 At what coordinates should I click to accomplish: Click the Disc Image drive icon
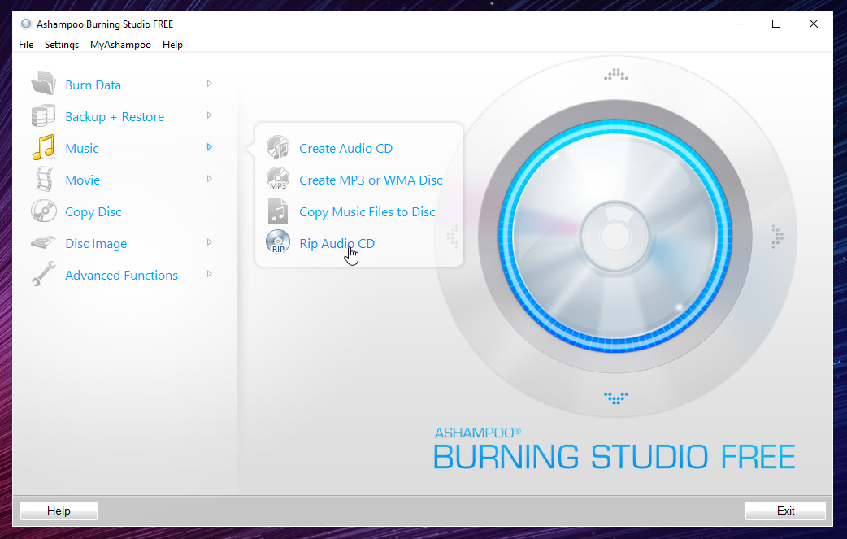(x=43, y=242)
